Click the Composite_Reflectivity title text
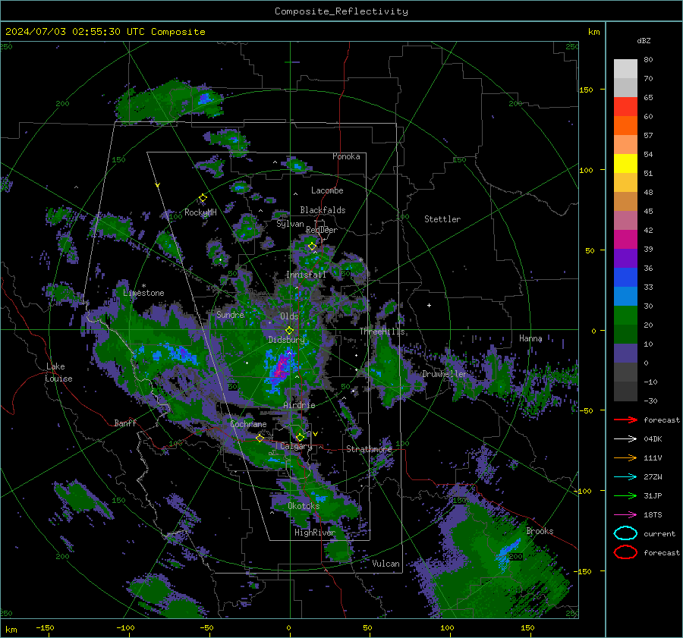 (341, 11)
